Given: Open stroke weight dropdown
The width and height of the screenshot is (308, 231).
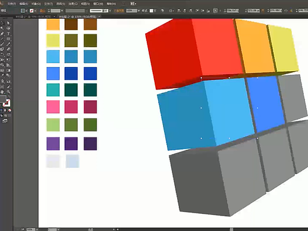Looking at the screenshot, I should coord(62,11).
